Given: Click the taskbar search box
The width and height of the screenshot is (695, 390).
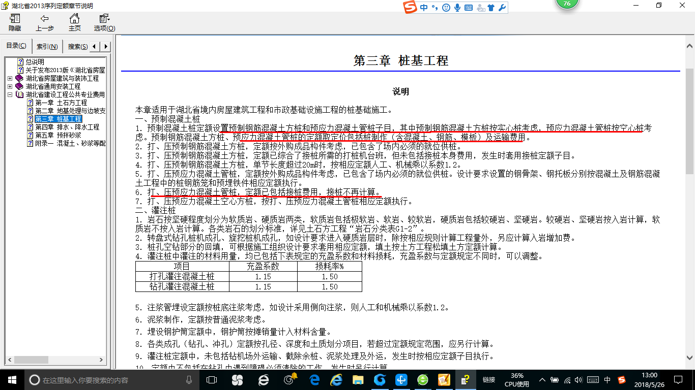Looking at the screenshot, I should [x=111, y=380].
